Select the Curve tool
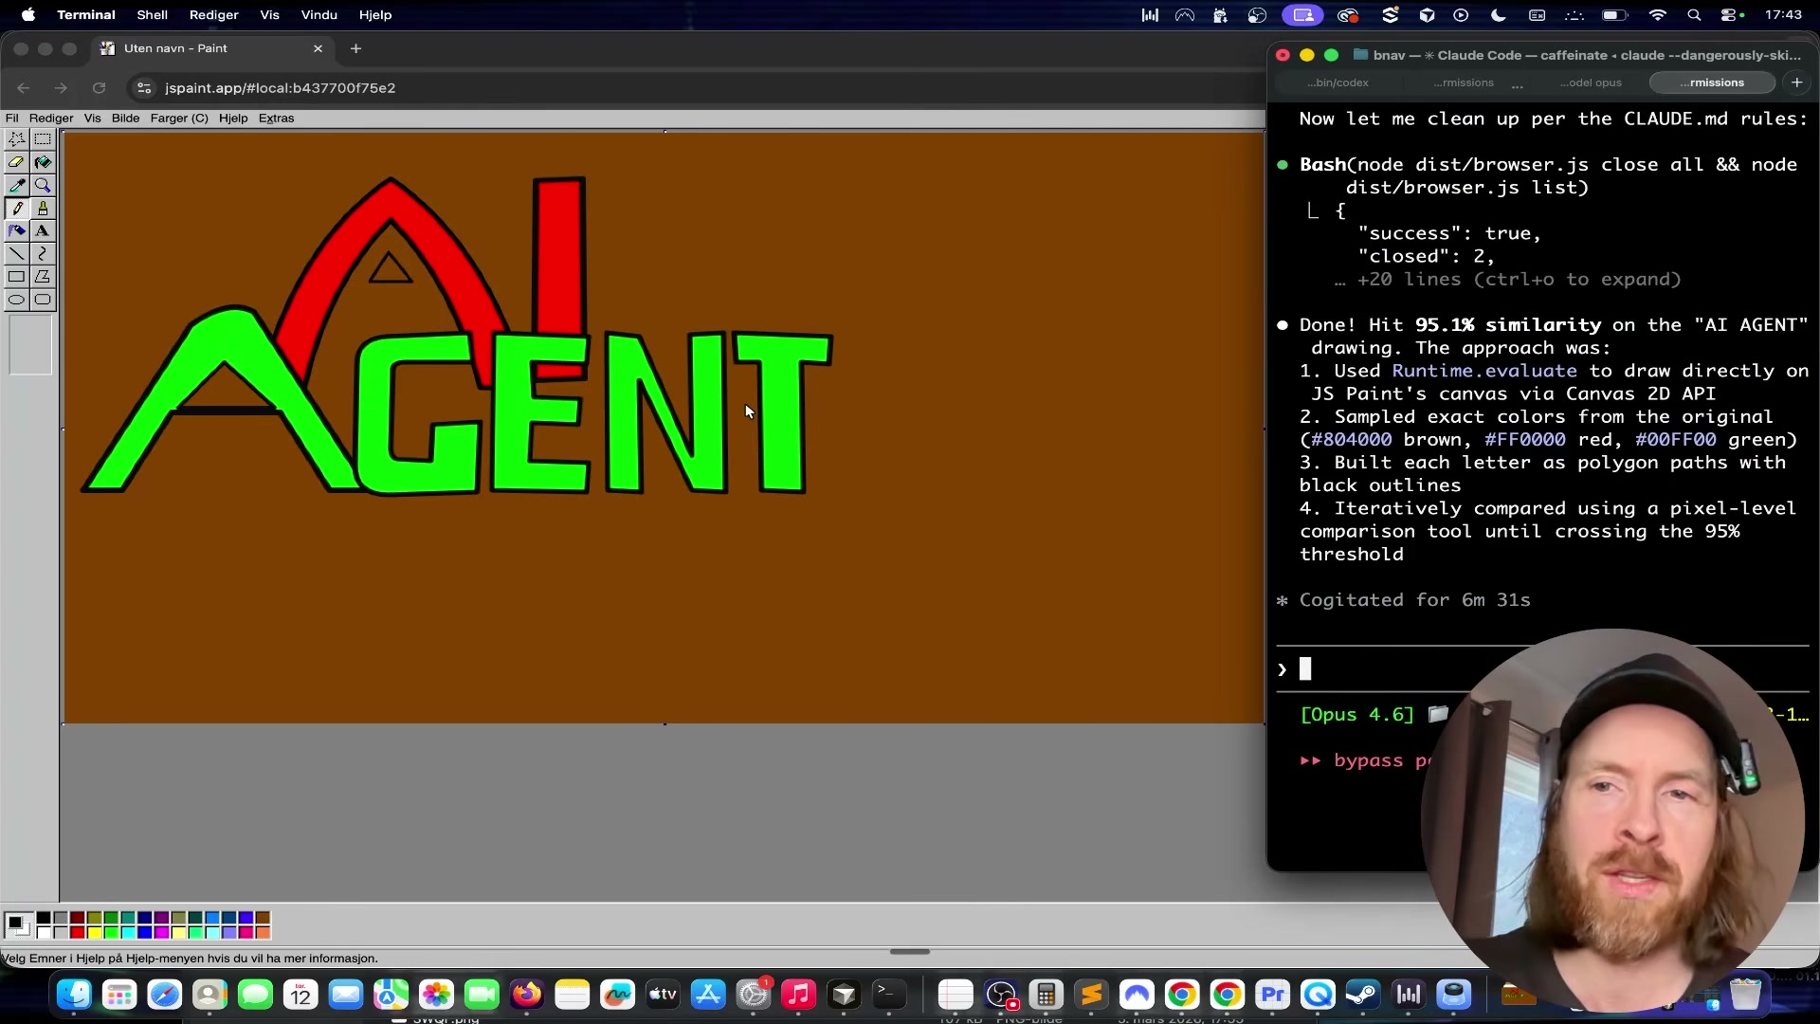Viewport: 1820px width, 1024px height. click(x=43, y=254)
